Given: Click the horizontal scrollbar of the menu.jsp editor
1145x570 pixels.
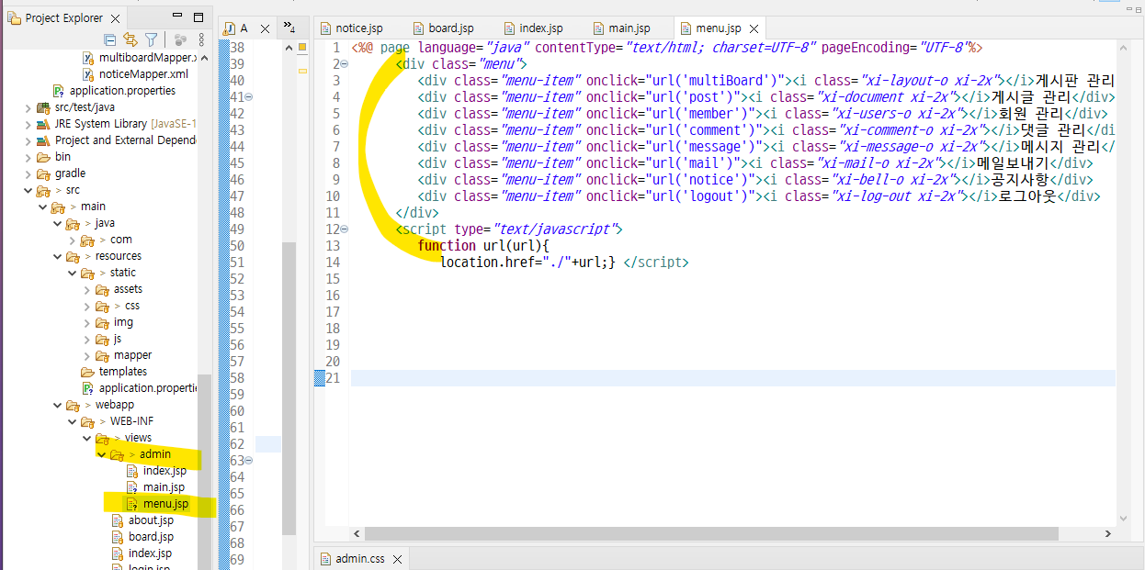Looking at the screenshot, I should coord(710,533).
